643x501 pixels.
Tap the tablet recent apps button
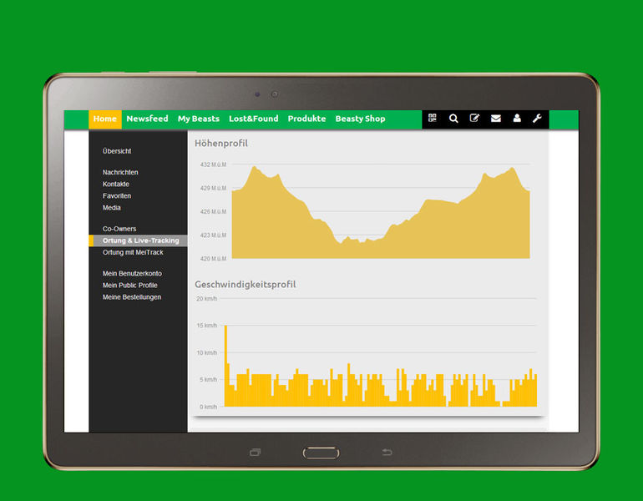(x=255, y=453)
